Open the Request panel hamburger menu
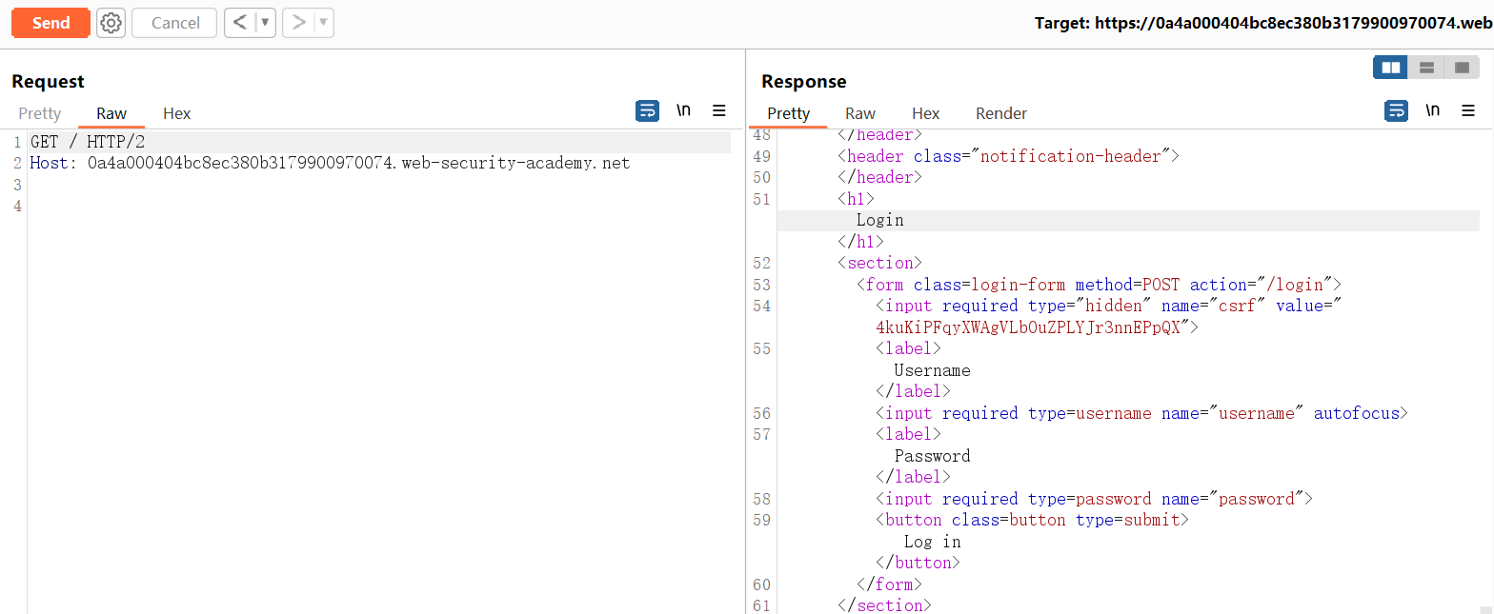1494x614 pixels. (719, 111)
